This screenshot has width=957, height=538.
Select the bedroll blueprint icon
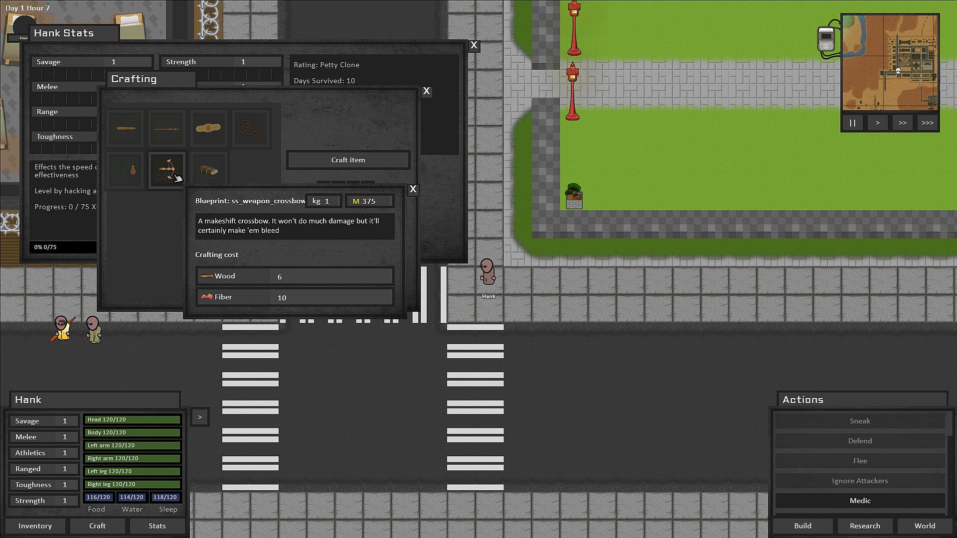[x=208, y=170]
